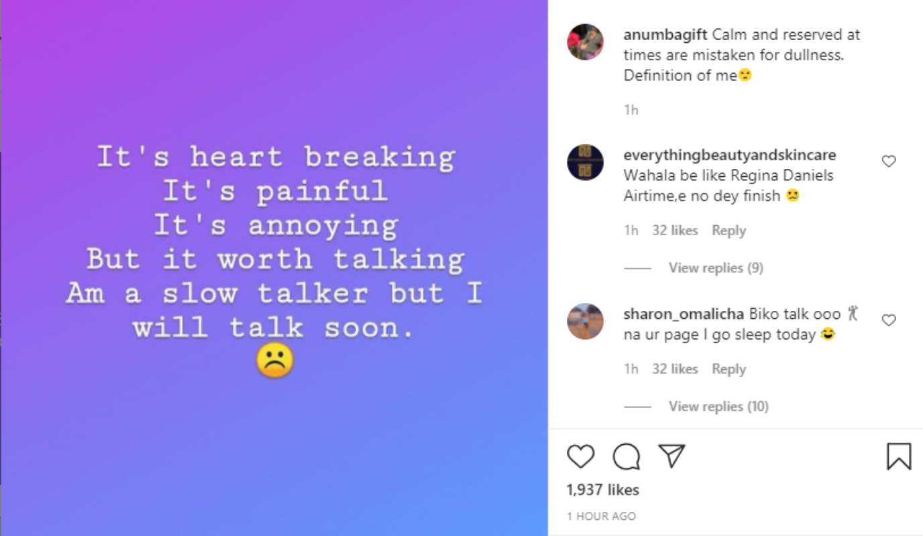Screen dimensions: 923x536
Task: Reply to sharon_omalicha's comment
Action: (x=728, y=369)
